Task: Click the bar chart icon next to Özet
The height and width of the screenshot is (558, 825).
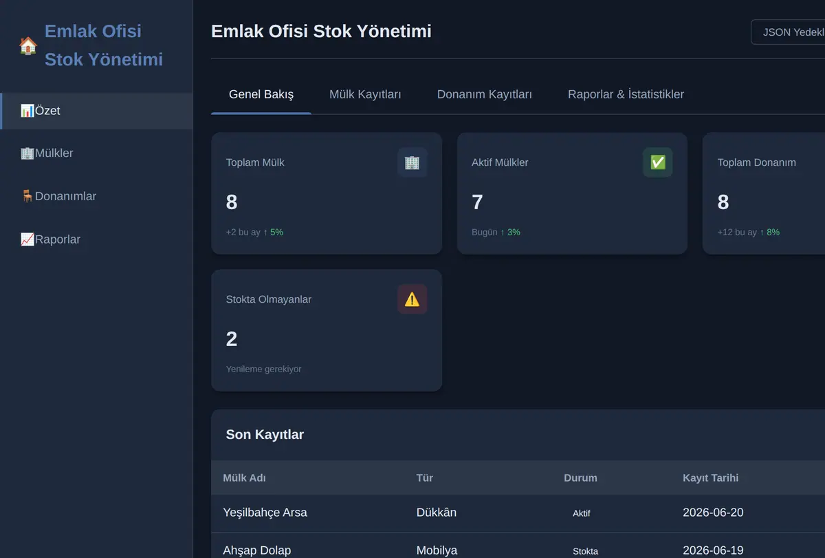Action: (27, 111)
